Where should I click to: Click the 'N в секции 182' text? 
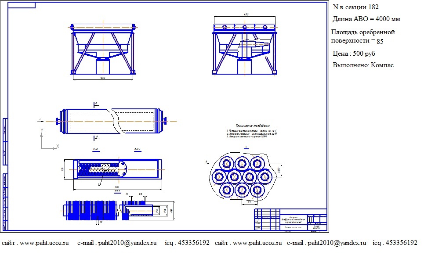355,7
